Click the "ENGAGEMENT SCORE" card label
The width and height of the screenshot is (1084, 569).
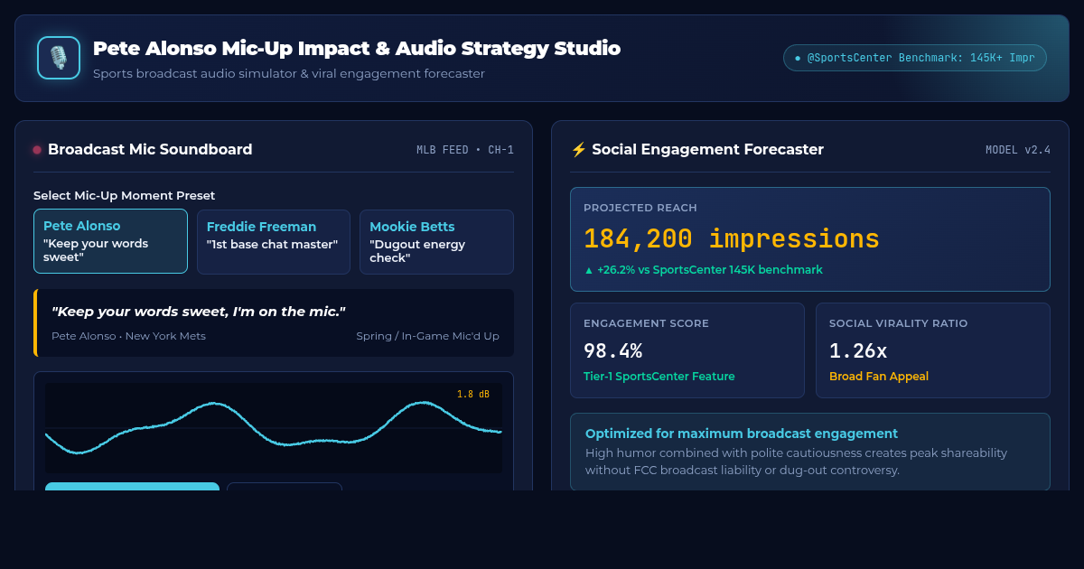646,323
